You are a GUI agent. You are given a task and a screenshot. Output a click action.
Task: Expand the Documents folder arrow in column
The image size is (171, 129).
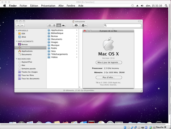[x=77, y=39]
